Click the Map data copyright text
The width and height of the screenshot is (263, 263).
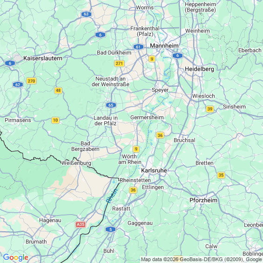click(x=202, y=259)
